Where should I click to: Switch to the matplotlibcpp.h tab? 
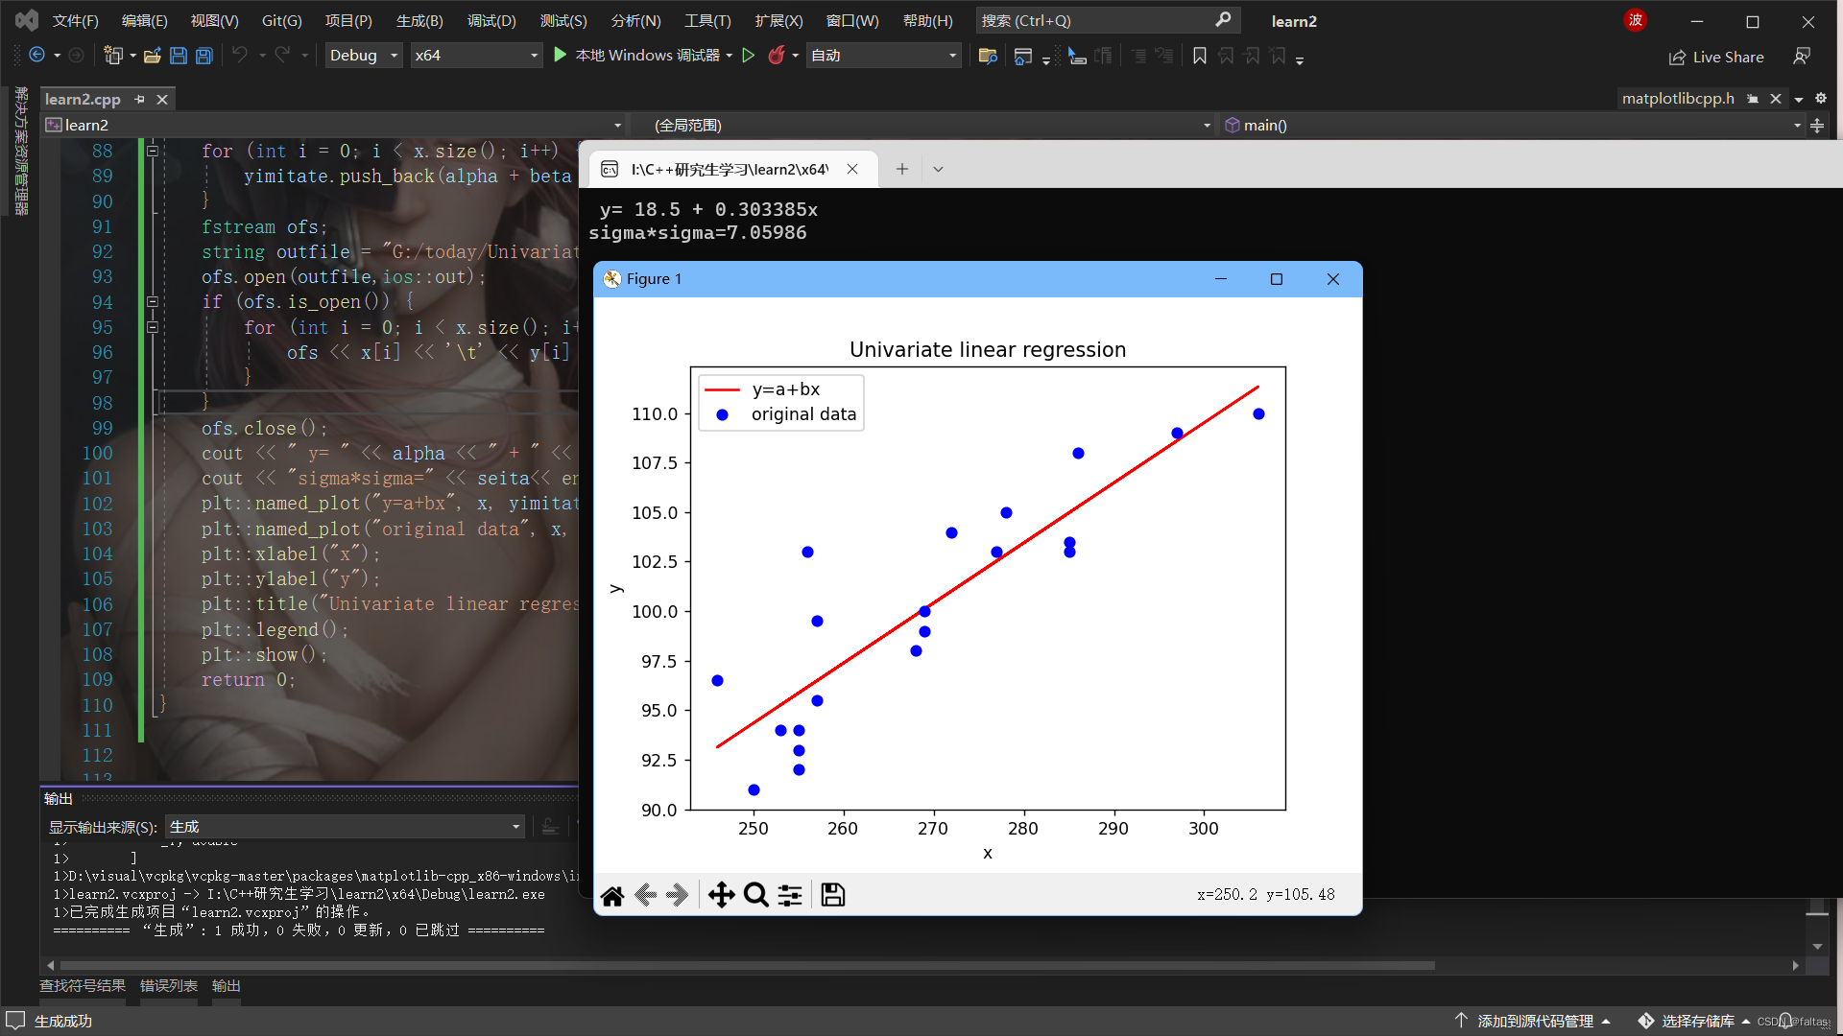coord(1678,98)
